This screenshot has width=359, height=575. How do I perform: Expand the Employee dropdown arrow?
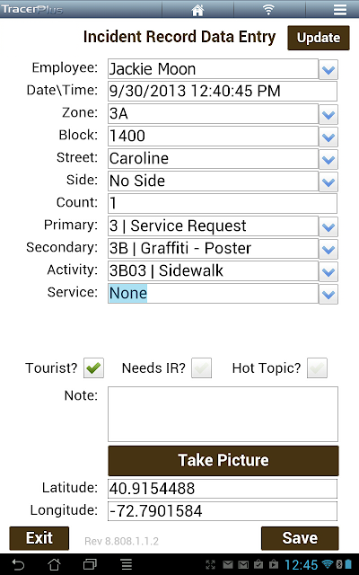click(x=328, y=70)
